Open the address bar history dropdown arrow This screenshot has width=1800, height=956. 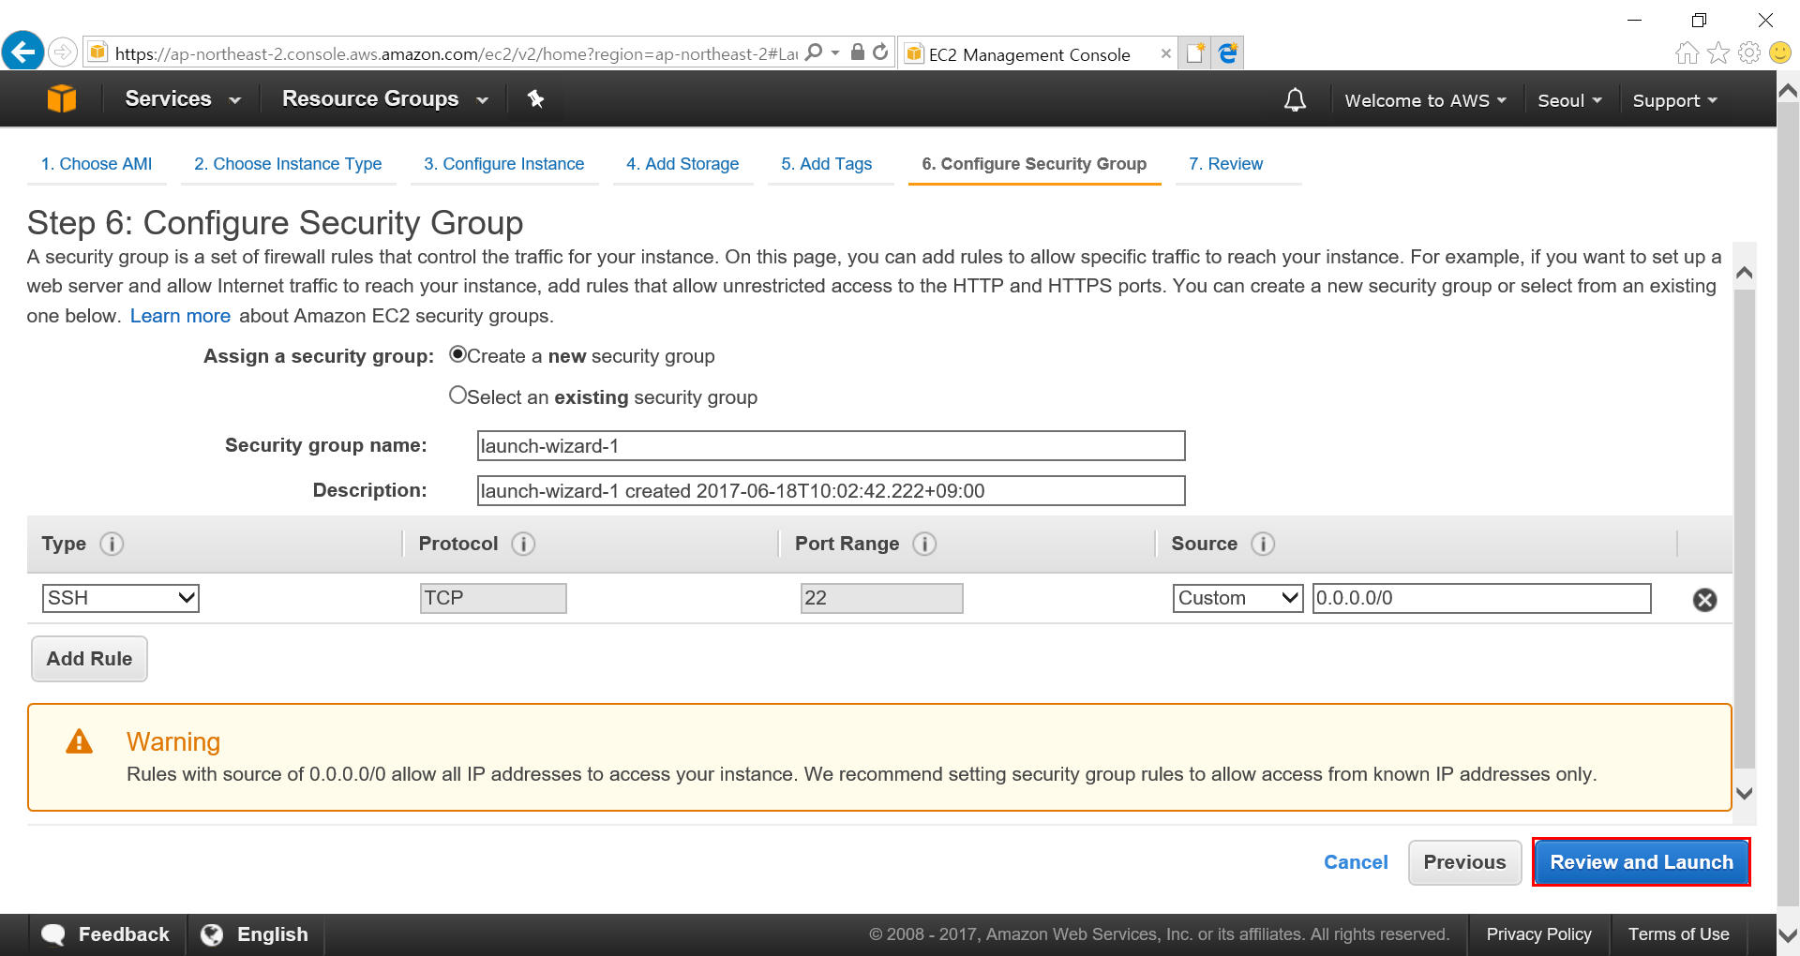[835, 53]
